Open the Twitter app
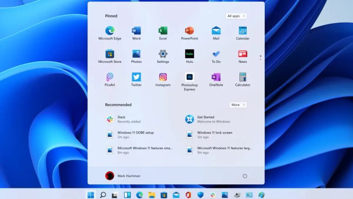Image resolution: width=353 pixels, height=199 pixels. [136, 79]
